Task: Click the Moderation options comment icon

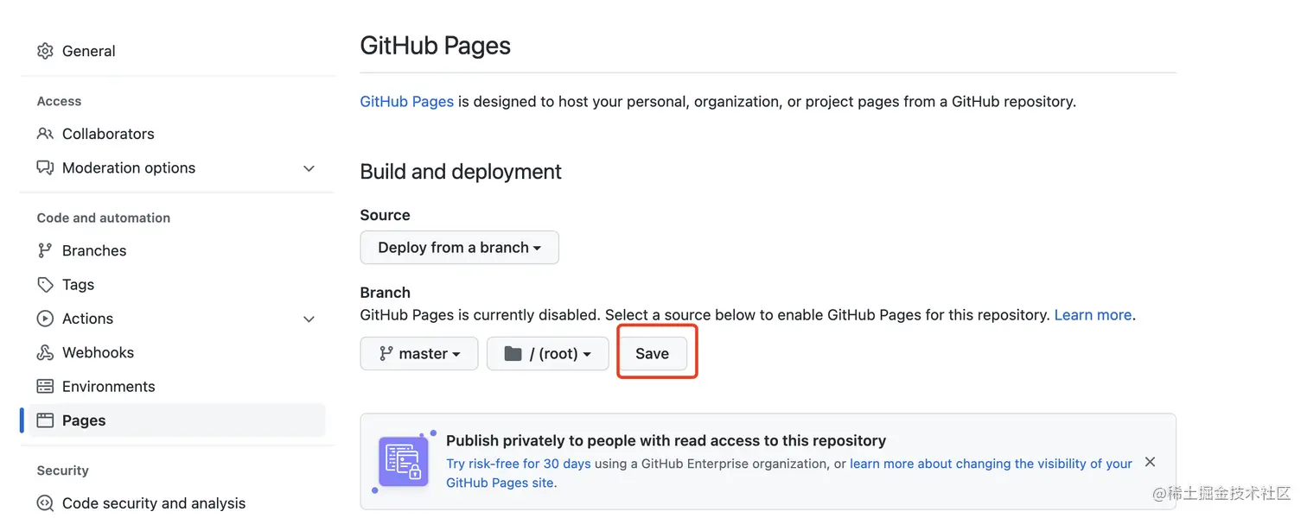Action: pyautogui.click(x=45, y=167)
